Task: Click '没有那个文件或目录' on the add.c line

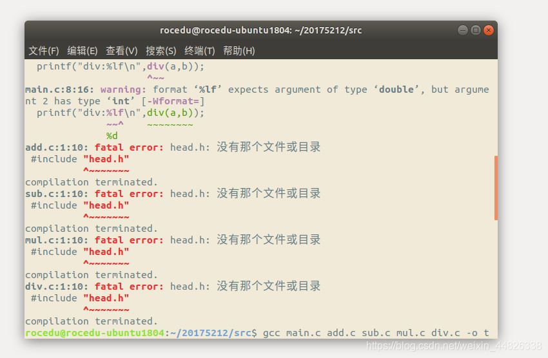Action: (268, 147)
